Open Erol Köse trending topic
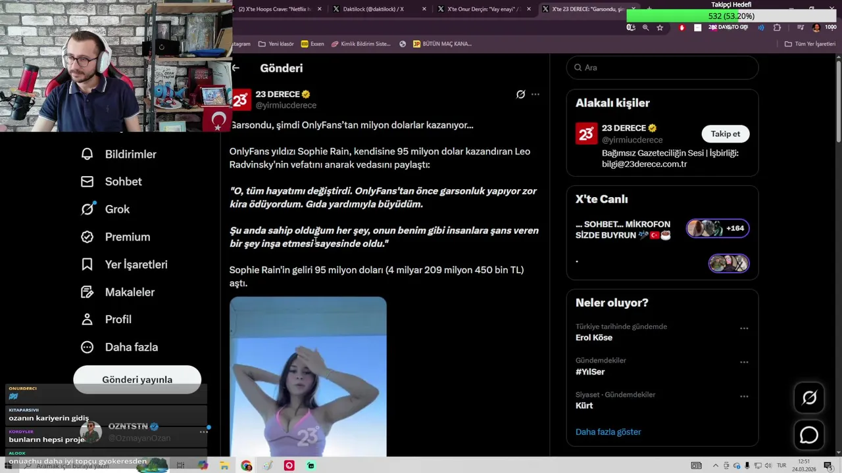 [594, 338]
